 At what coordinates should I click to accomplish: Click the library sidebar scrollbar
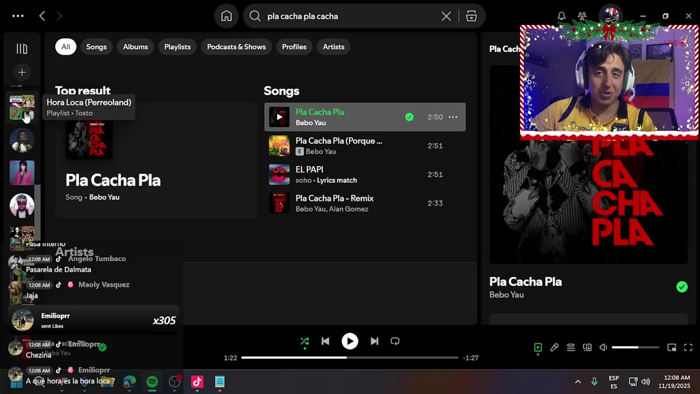38,213
